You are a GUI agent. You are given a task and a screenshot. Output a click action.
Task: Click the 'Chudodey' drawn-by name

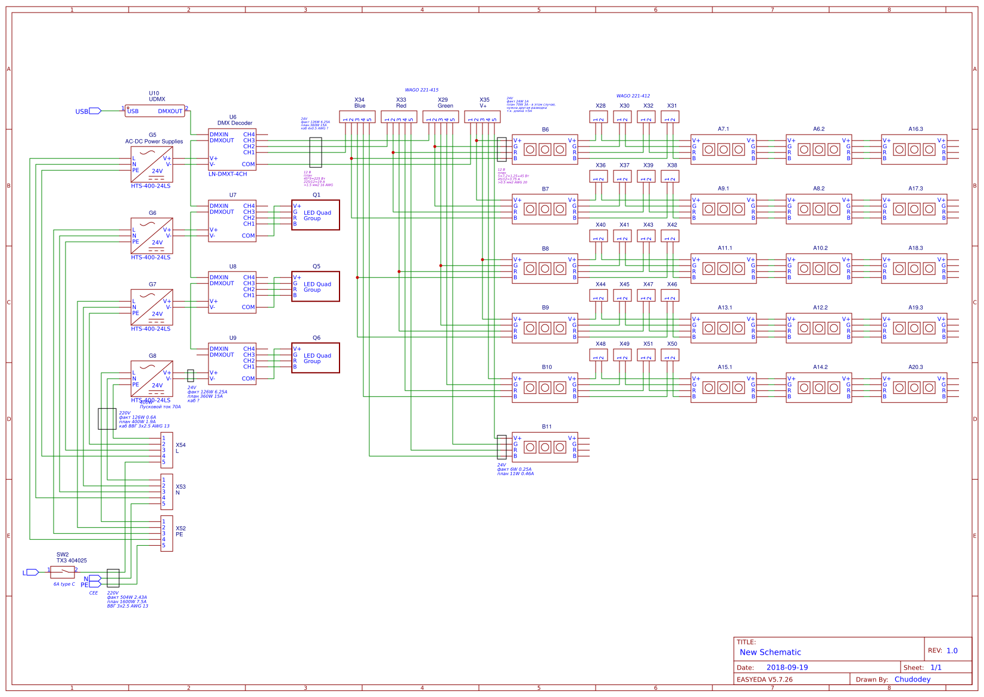click(913, 679)
